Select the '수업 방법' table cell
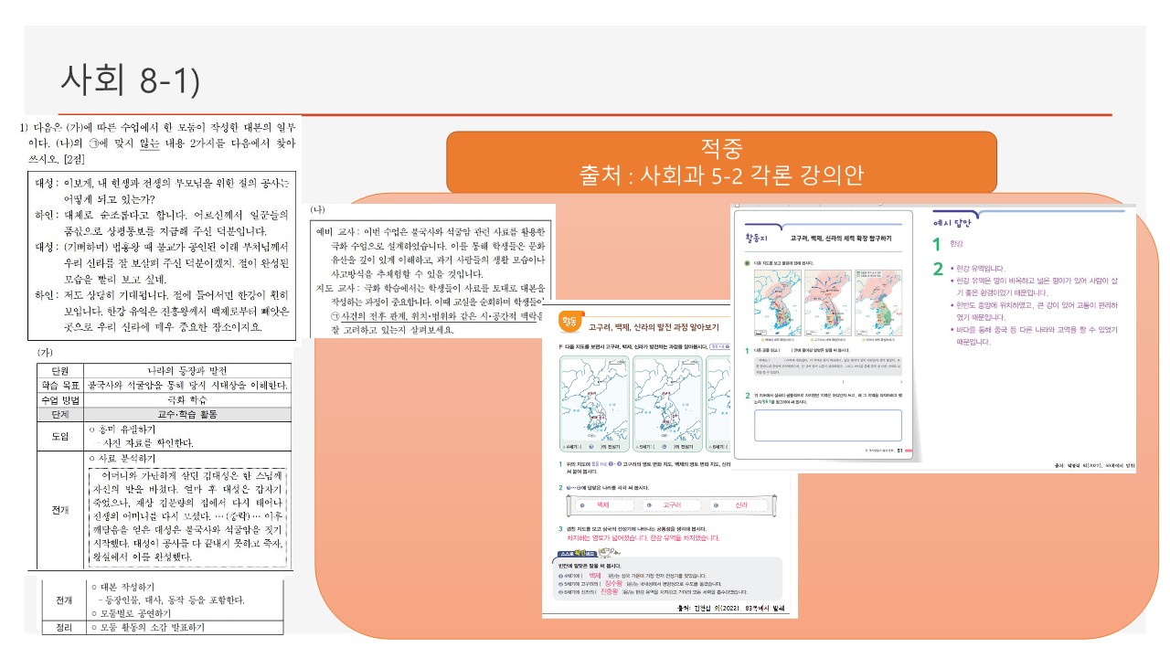This screenshot has height=658, width=1170. (61, 399)
